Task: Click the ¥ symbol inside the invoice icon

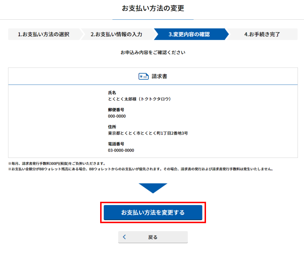Action: 141,76
